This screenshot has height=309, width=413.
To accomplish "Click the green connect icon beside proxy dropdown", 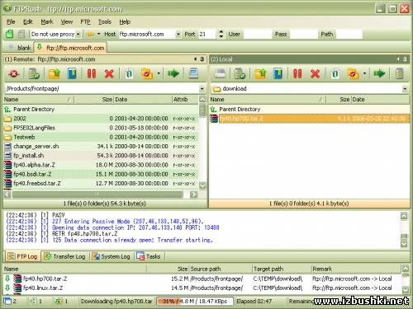I will point(9,34).
